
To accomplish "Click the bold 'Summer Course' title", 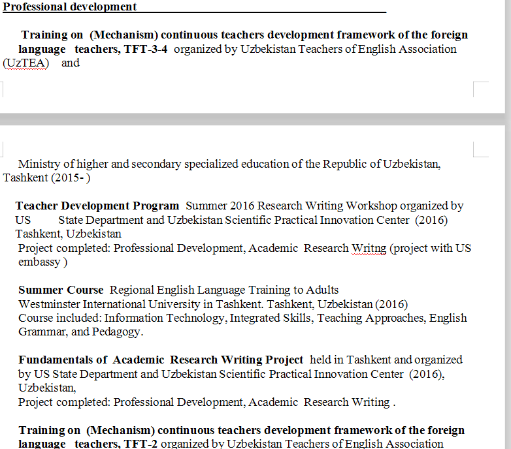I will [x=61, y=290].
